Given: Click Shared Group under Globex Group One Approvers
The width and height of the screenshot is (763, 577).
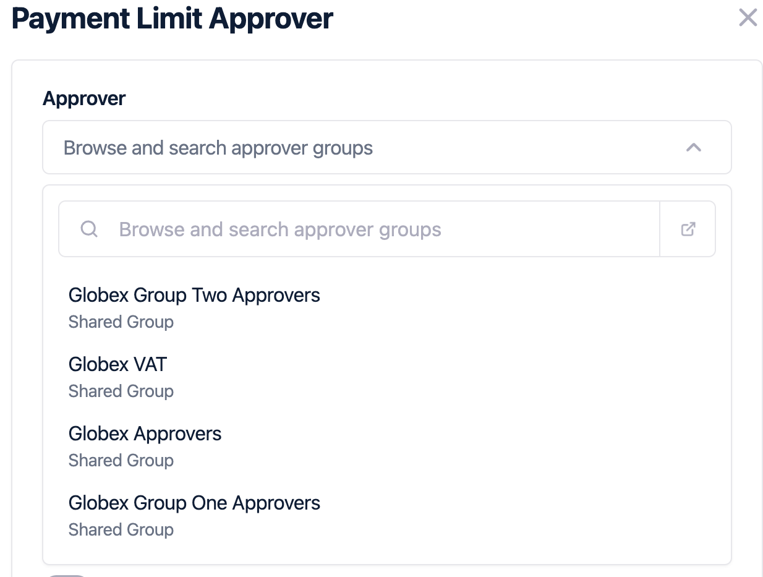Looking at the screenshot, I should [121, 530].
